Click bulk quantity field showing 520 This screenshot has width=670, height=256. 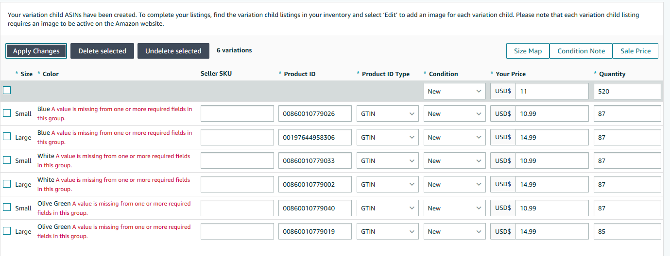click(x=627, y=91)
